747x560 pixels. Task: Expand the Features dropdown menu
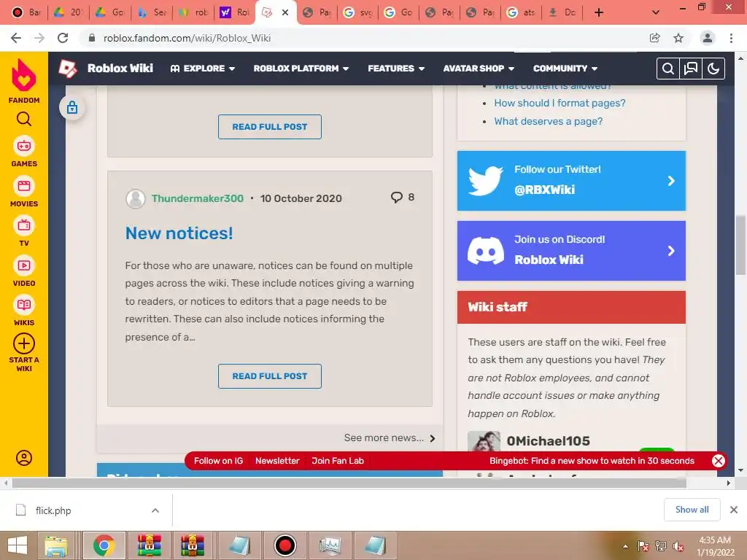click(396, 69)
